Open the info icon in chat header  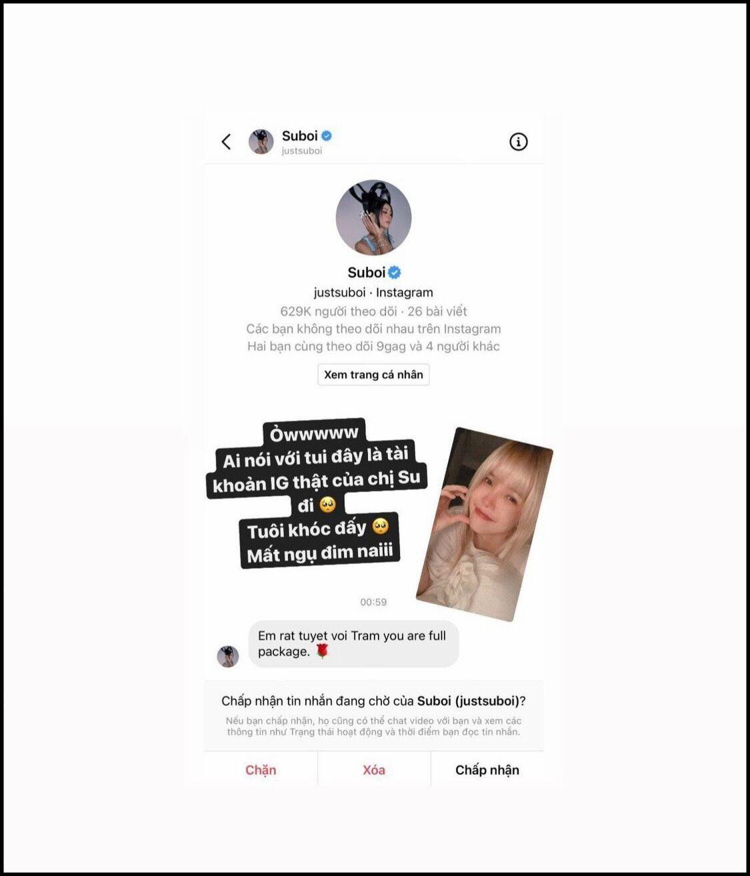point(518,141)
